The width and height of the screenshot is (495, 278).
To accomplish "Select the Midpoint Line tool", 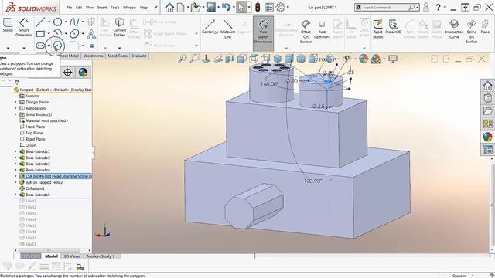I will tap(227, 29).
